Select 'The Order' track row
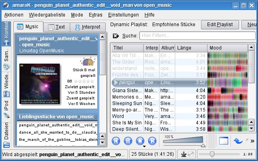The width and height of the screenshot is (258, 161). pyautogui.click(x=180, y=62)
